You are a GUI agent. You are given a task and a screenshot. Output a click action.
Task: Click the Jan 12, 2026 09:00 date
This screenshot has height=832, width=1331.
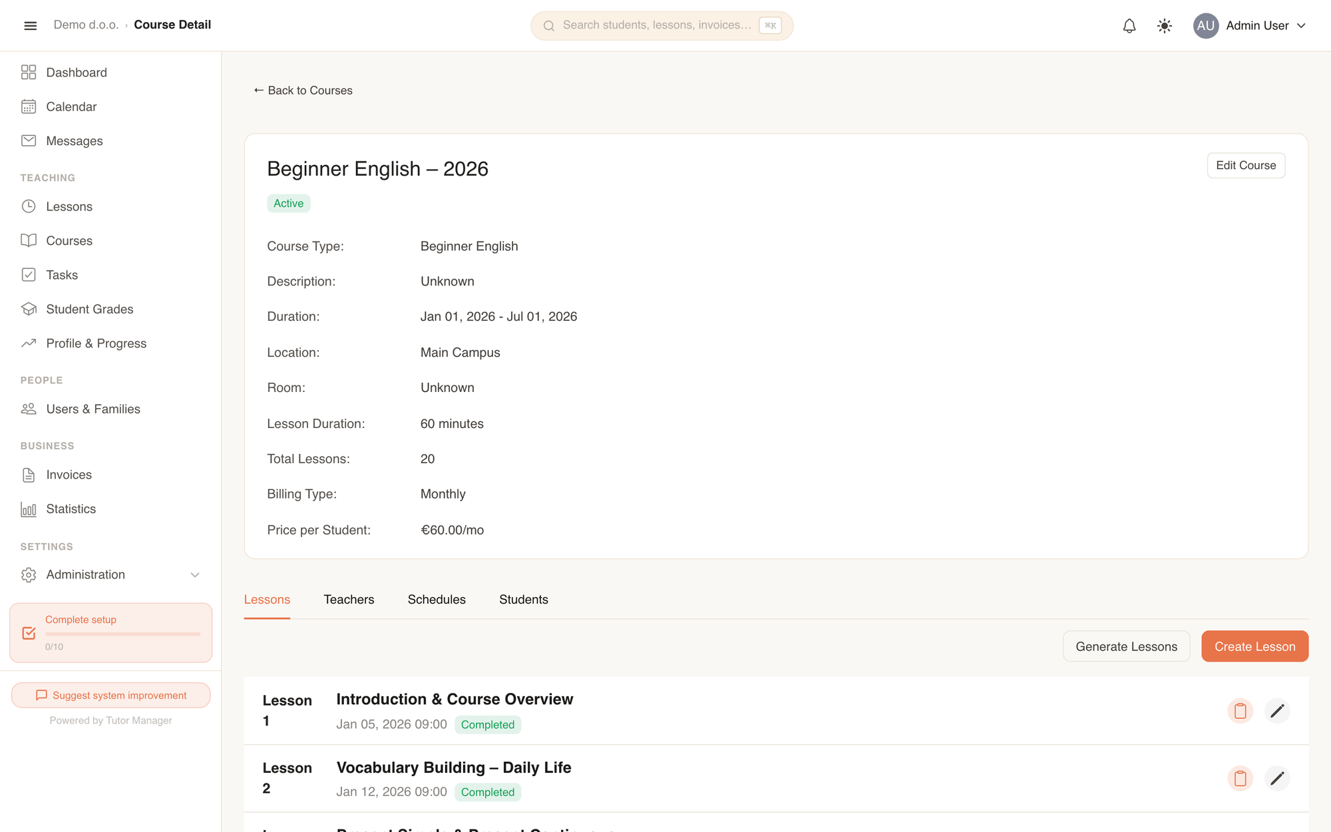(x=391, y=791)
